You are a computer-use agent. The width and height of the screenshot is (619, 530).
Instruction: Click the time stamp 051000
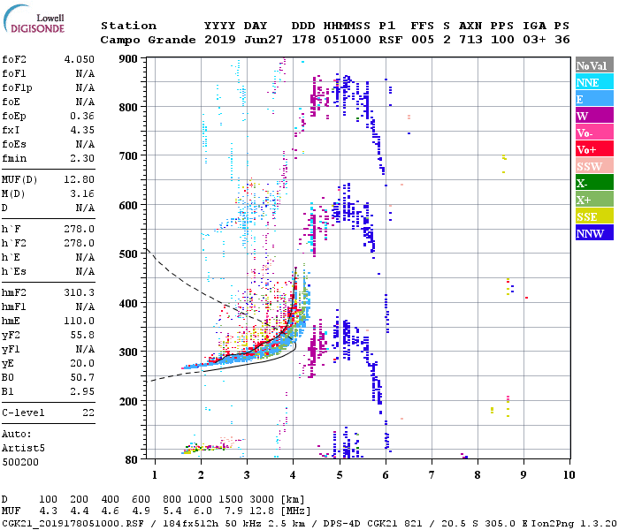click(348, 40)
